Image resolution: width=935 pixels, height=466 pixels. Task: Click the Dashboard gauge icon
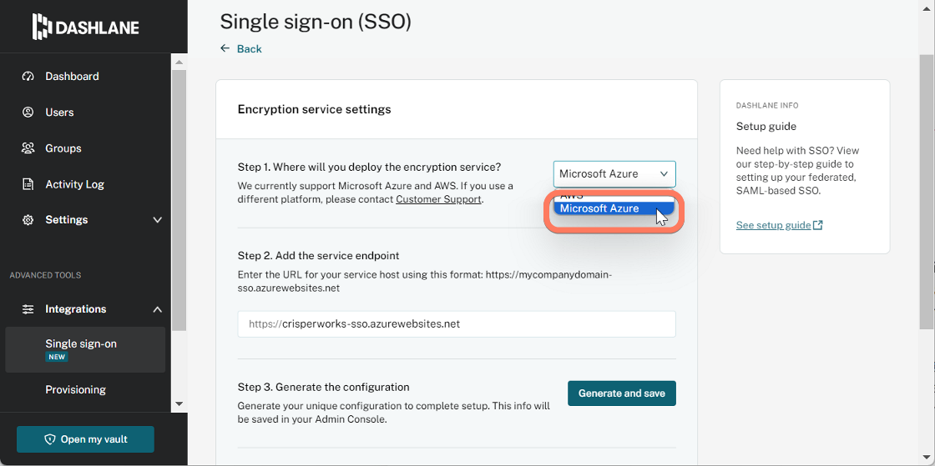(x=28, y=76)
